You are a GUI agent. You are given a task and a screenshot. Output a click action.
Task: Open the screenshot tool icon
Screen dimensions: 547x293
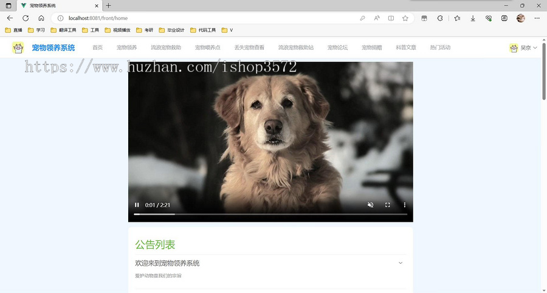(504, 18)
